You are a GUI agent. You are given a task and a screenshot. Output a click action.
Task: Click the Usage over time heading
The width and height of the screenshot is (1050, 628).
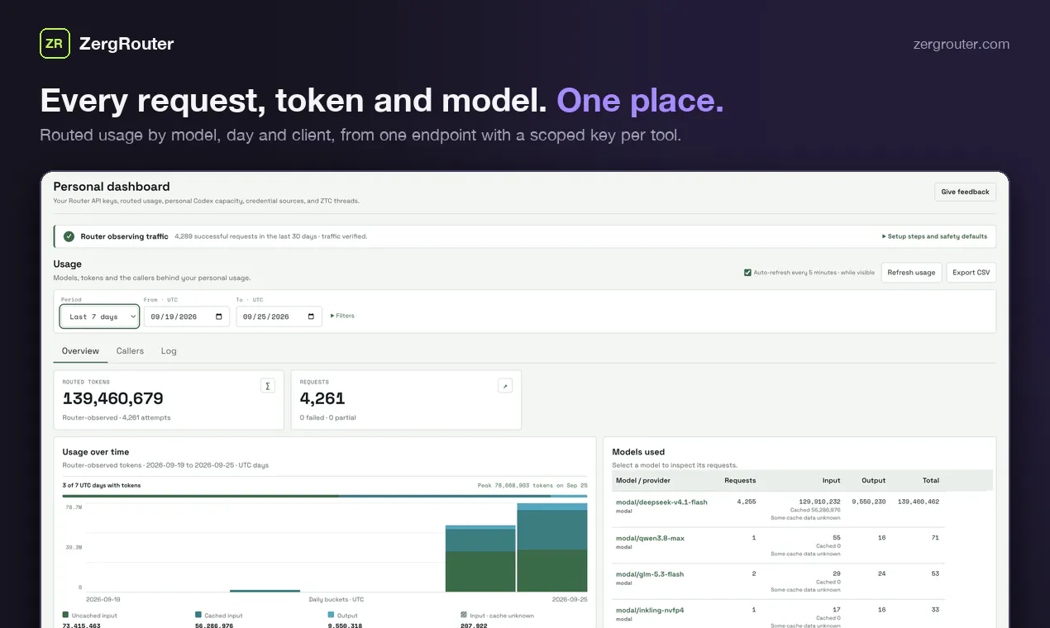tap(96, 452)
